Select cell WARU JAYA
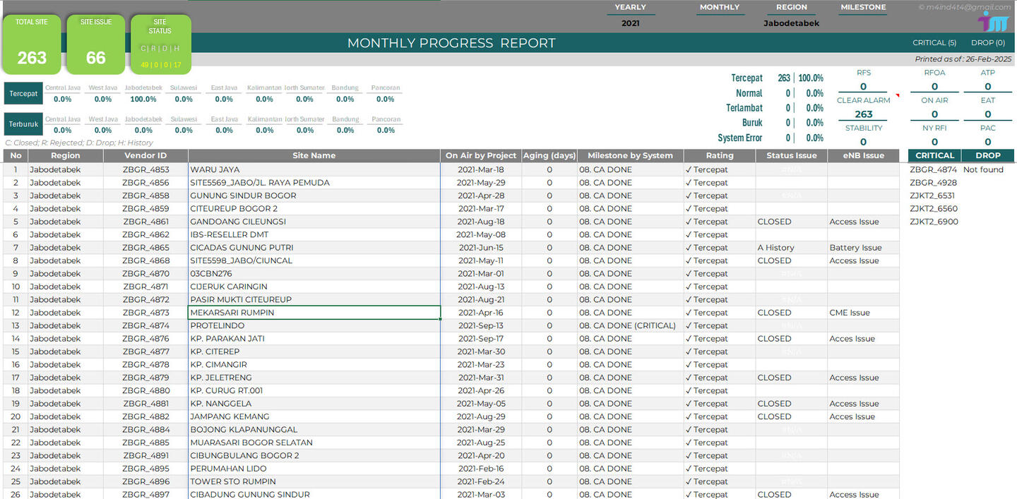The width and height of the screenshot is (1017, 499). tap(314, 169)
